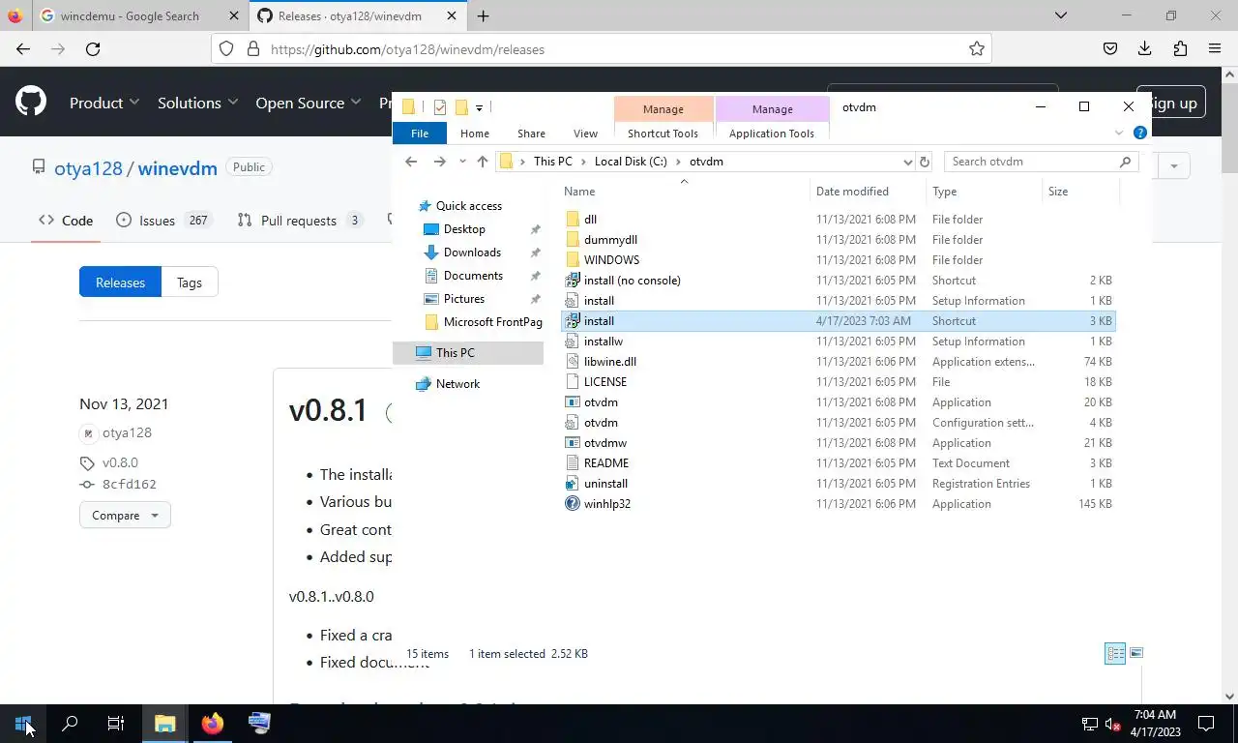Image resolution: width=1238 pixels, height=743 pixels.
Task: Bookmark this page with the star icon
Action: point(977,48)
